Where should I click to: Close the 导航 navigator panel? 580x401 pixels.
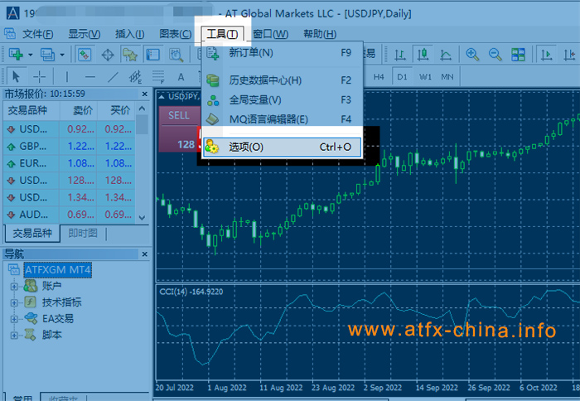(x=145, y=254)
